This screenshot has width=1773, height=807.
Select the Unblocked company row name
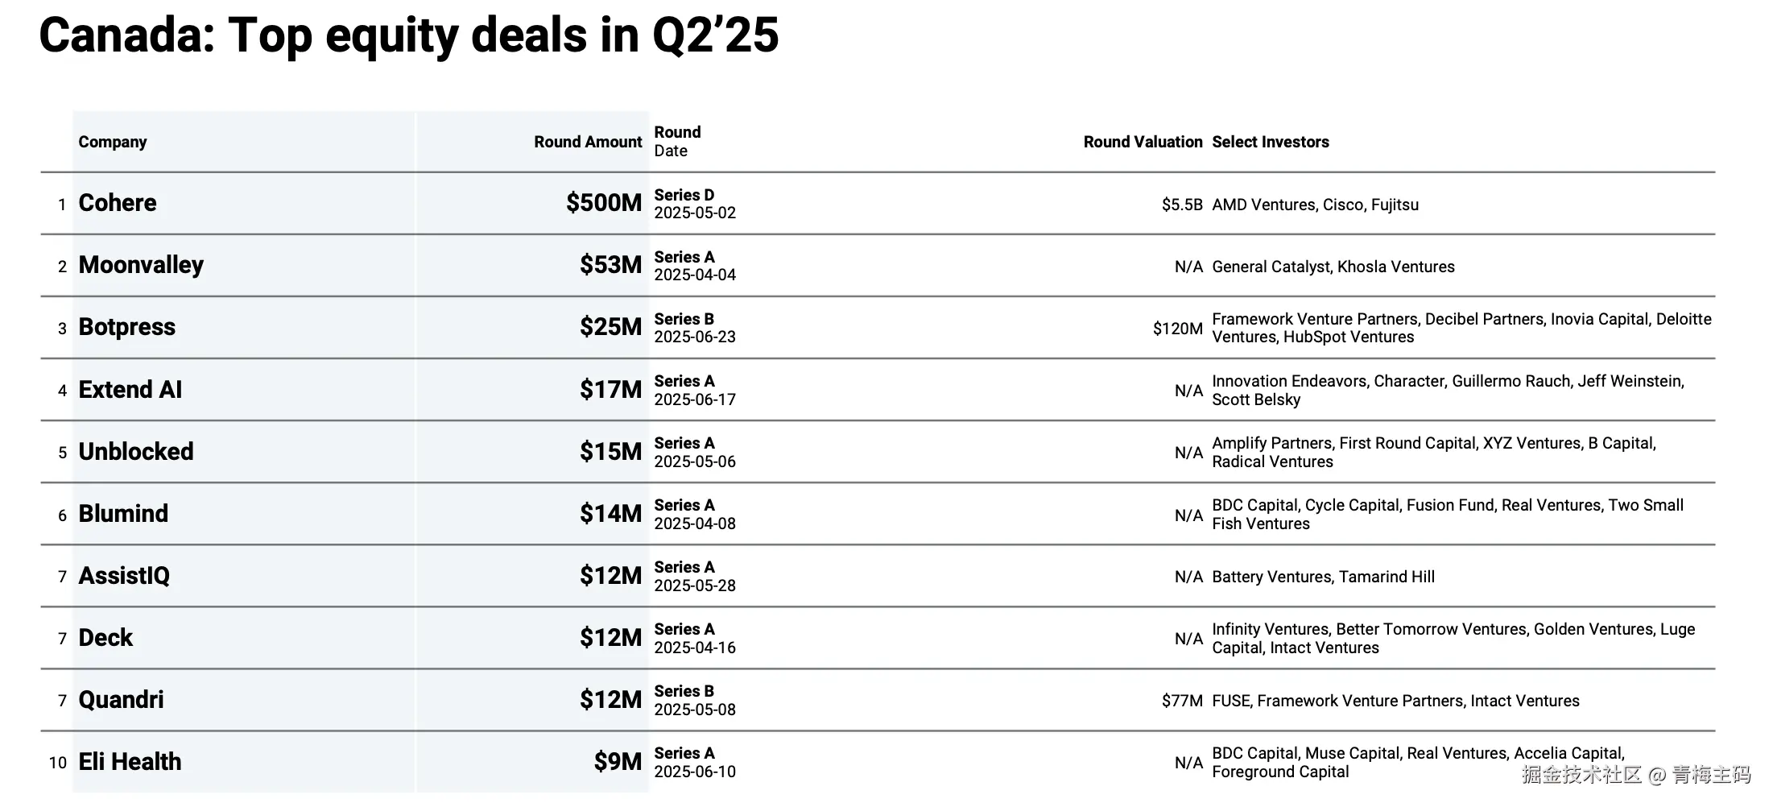coord(136,452)
